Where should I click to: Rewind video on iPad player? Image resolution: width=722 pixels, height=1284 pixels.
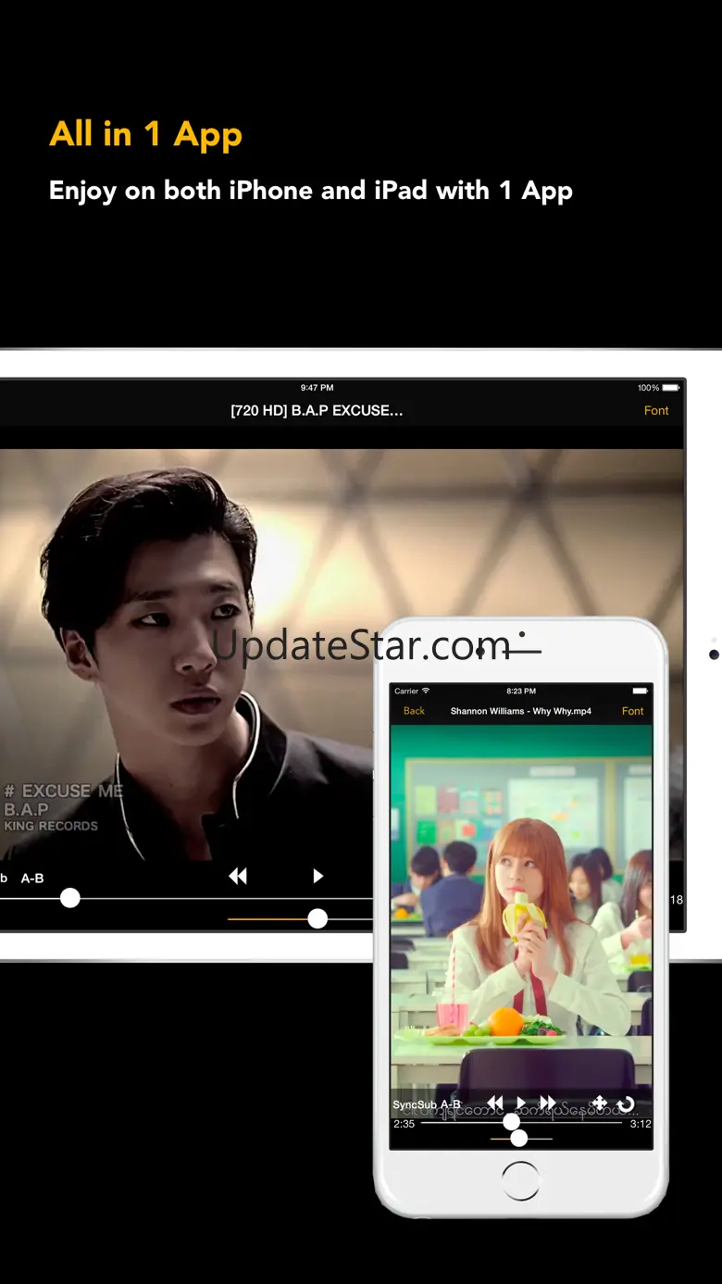238,876
